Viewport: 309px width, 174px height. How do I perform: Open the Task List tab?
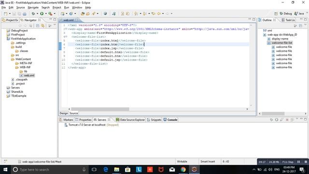[x=288, y=20]
